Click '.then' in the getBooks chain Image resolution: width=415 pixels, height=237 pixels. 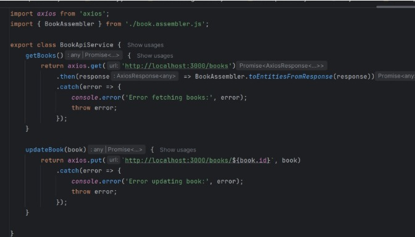click(x=65, y=76)
